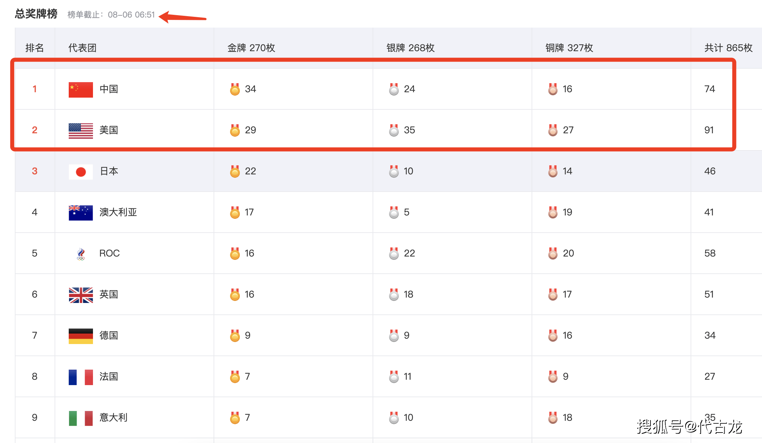Screen dimensions: 762x443
Task: Click the ROC team name
Action: pyautogui.click(x=109, y=253)
